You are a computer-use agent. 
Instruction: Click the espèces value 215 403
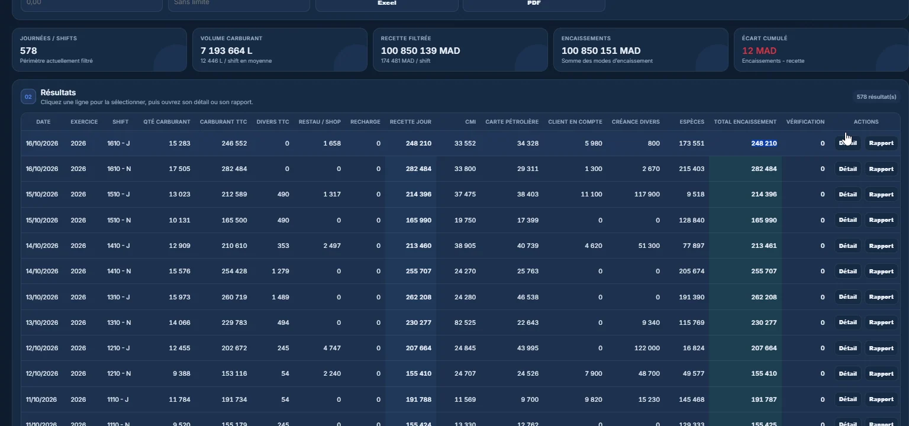pyautogui.click(x=692, y=169)
